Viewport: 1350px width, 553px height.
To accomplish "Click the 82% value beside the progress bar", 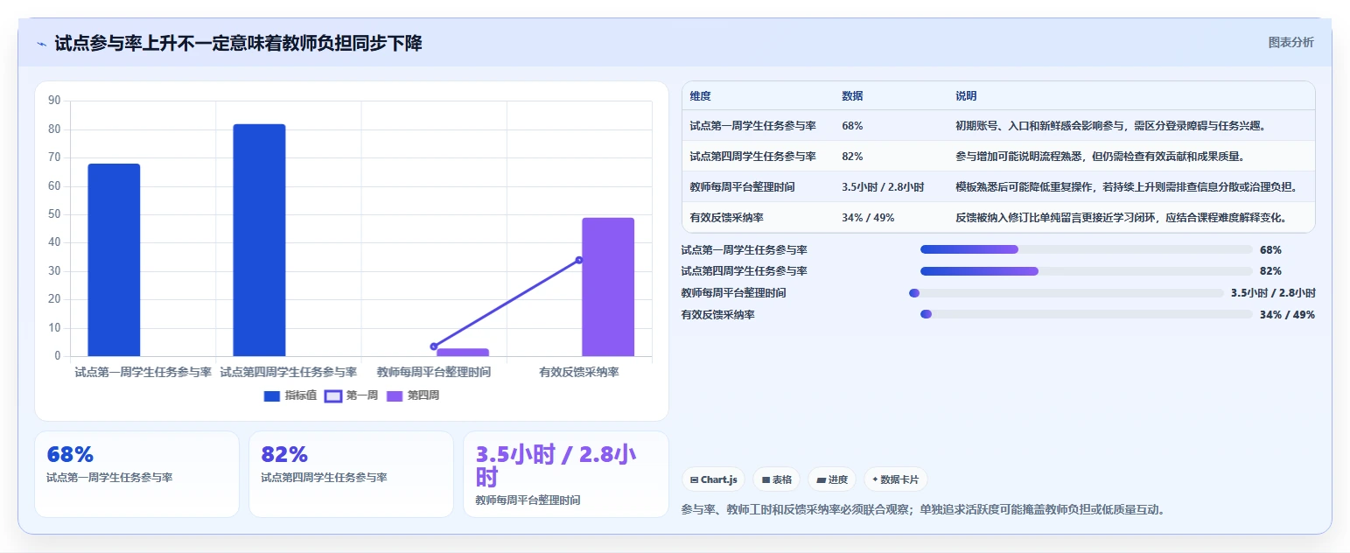I will pyautogui.click(x=1270, y=271).
